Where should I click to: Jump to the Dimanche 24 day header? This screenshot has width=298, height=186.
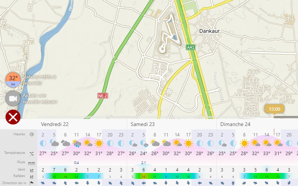(x=235, y=124)
